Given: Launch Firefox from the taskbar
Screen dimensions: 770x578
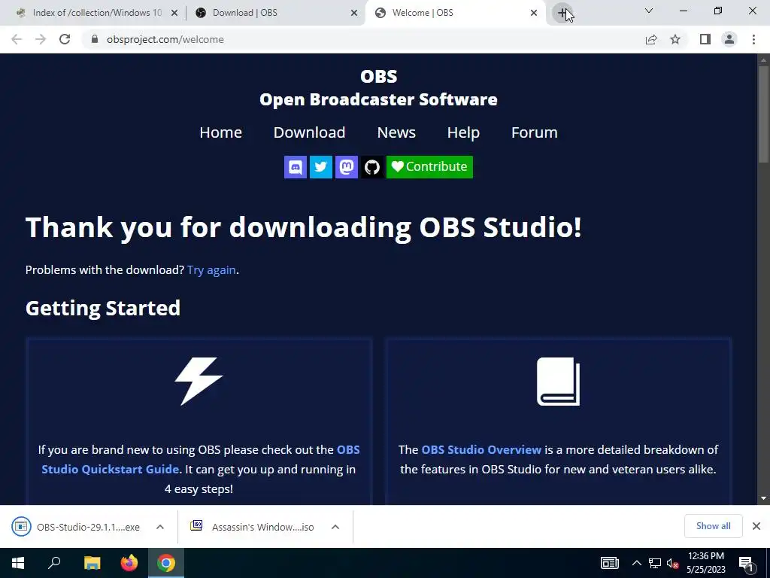Looking at the screenshot, I should (129, 563).
